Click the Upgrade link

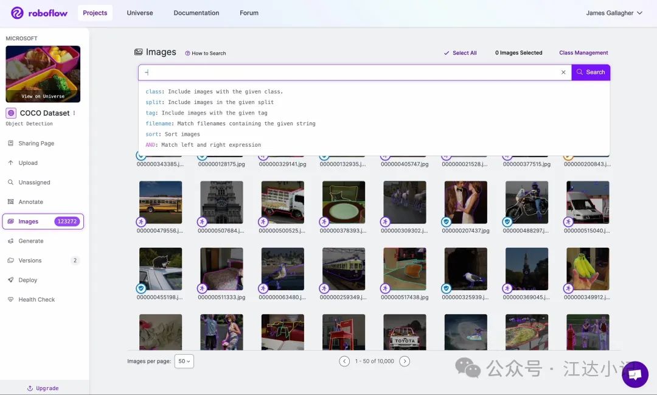pos(43,388)
